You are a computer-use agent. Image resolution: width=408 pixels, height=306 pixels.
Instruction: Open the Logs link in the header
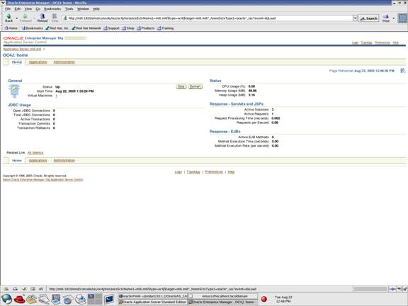[x=355, y=42]
